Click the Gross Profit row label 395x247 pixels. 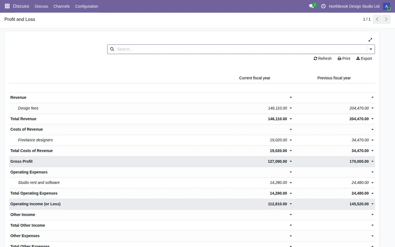point(21,161)
